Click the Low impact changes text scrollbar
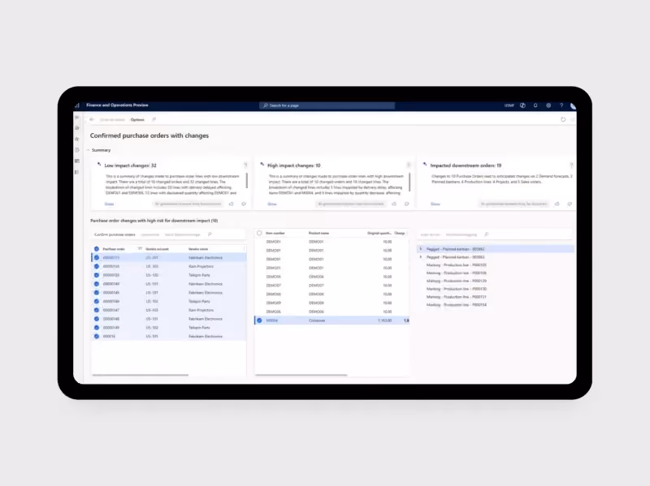The image size is (650, 486). pyautogui.click(x=247, y=180)
